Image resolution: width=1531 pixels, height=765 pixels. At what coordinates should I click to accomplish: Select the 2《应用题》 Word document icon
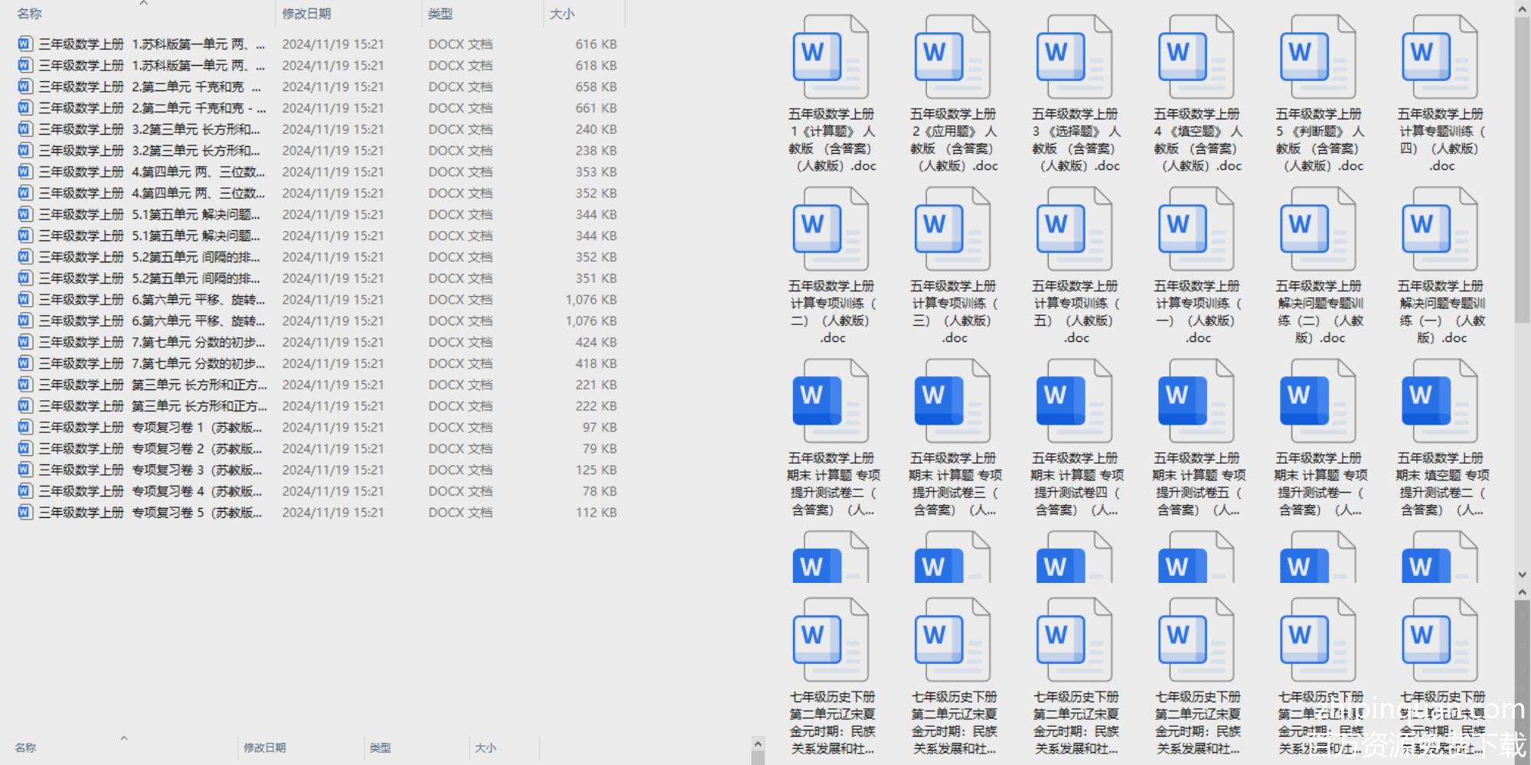coord(952,57)
